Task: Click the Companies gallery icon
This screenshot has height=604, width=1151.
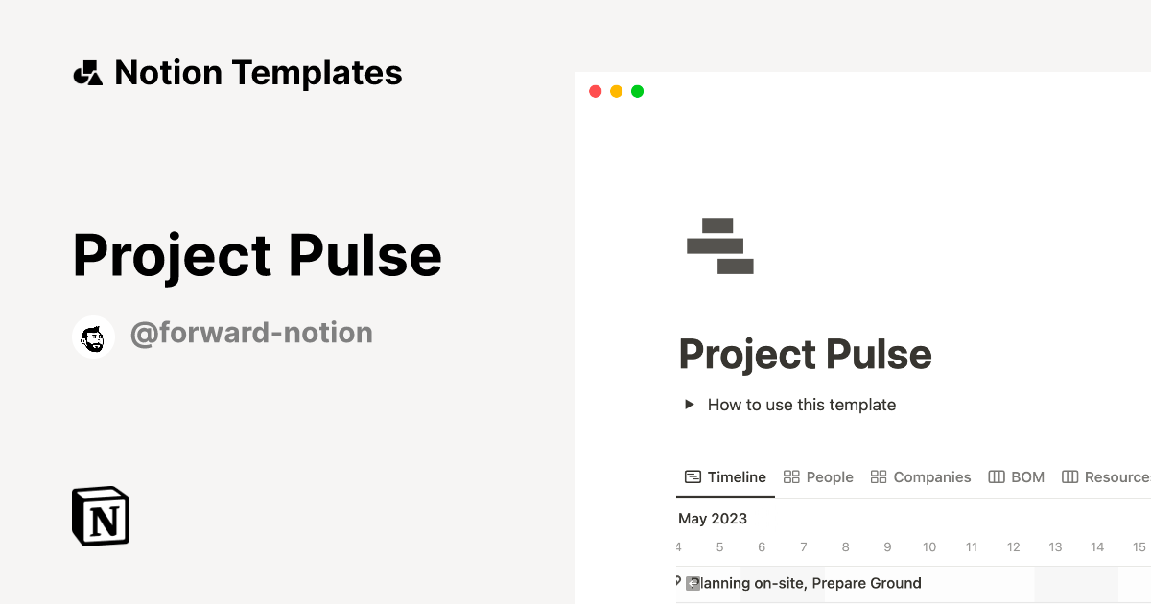Action: (879, 476)
